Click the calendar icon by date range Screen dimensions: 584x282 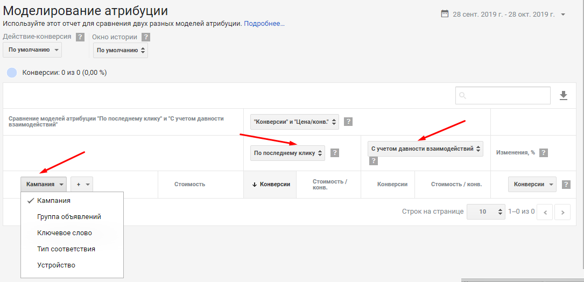(x=445, y=14)
